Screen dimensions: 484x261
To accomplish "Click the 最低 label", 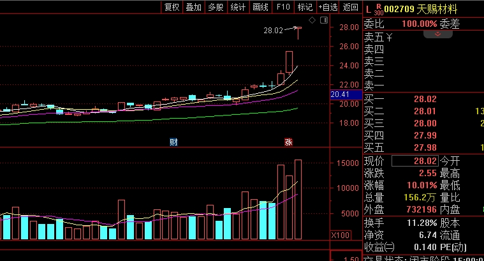I will (x=450, y=185).
